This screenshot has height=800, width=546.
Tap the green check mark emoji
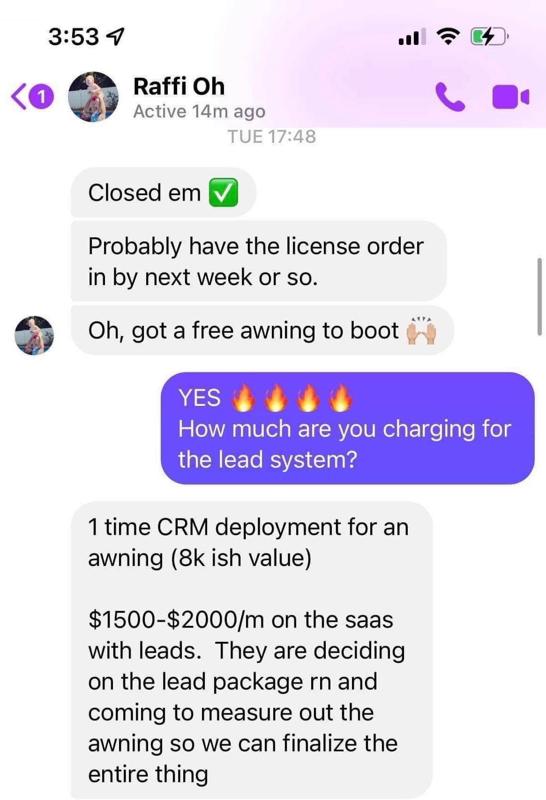pos(223,192)
